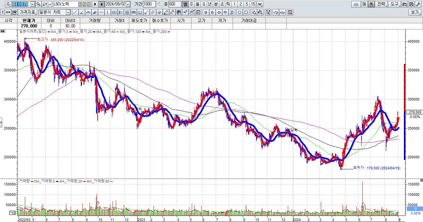
Task: Click the zigzag wave line tool icon
Action: pyautogui.click(x=276, y=12)
